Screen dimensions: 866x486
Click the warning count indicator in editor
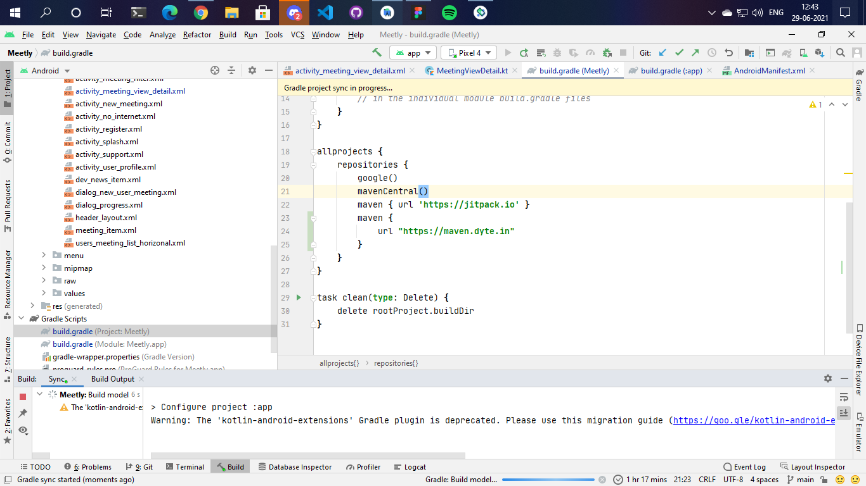815,104
